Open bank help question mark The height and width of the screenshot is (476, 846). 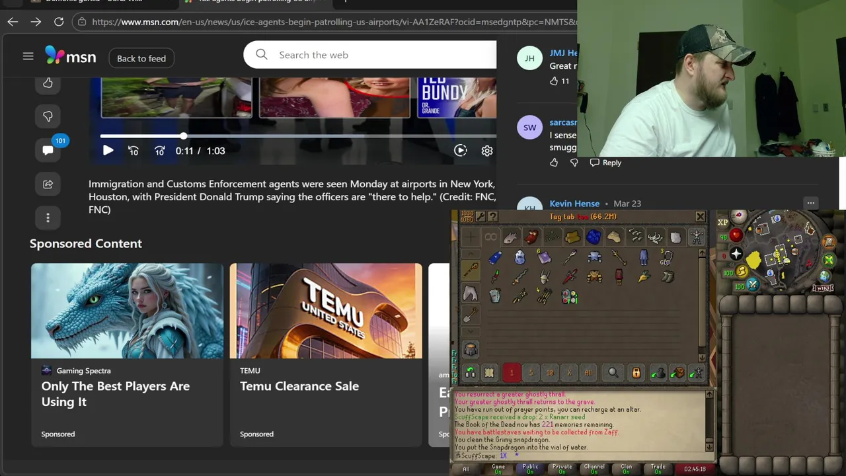pos(492,217)
